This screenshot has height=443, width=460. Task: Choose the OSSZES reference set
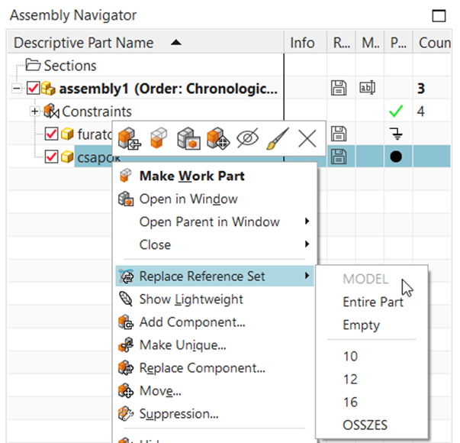366,425
